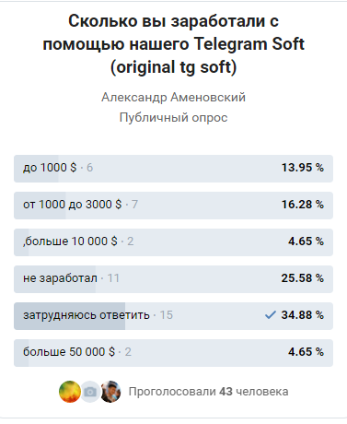Viewport: 347px width, 424px height.
Task: Click the 25.58 % result value
Action: coord(303,278)
